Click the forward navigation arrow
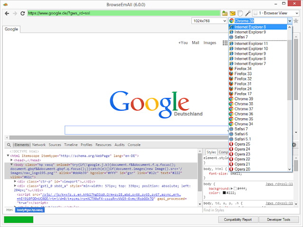The height and width of the screenshot is (227, 303). coord(15,13)
